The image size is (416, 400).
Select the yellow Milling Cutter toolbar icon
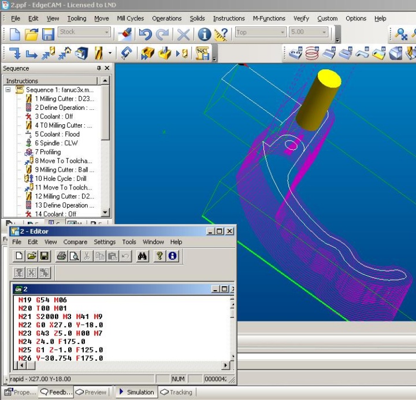coord(97,54)
